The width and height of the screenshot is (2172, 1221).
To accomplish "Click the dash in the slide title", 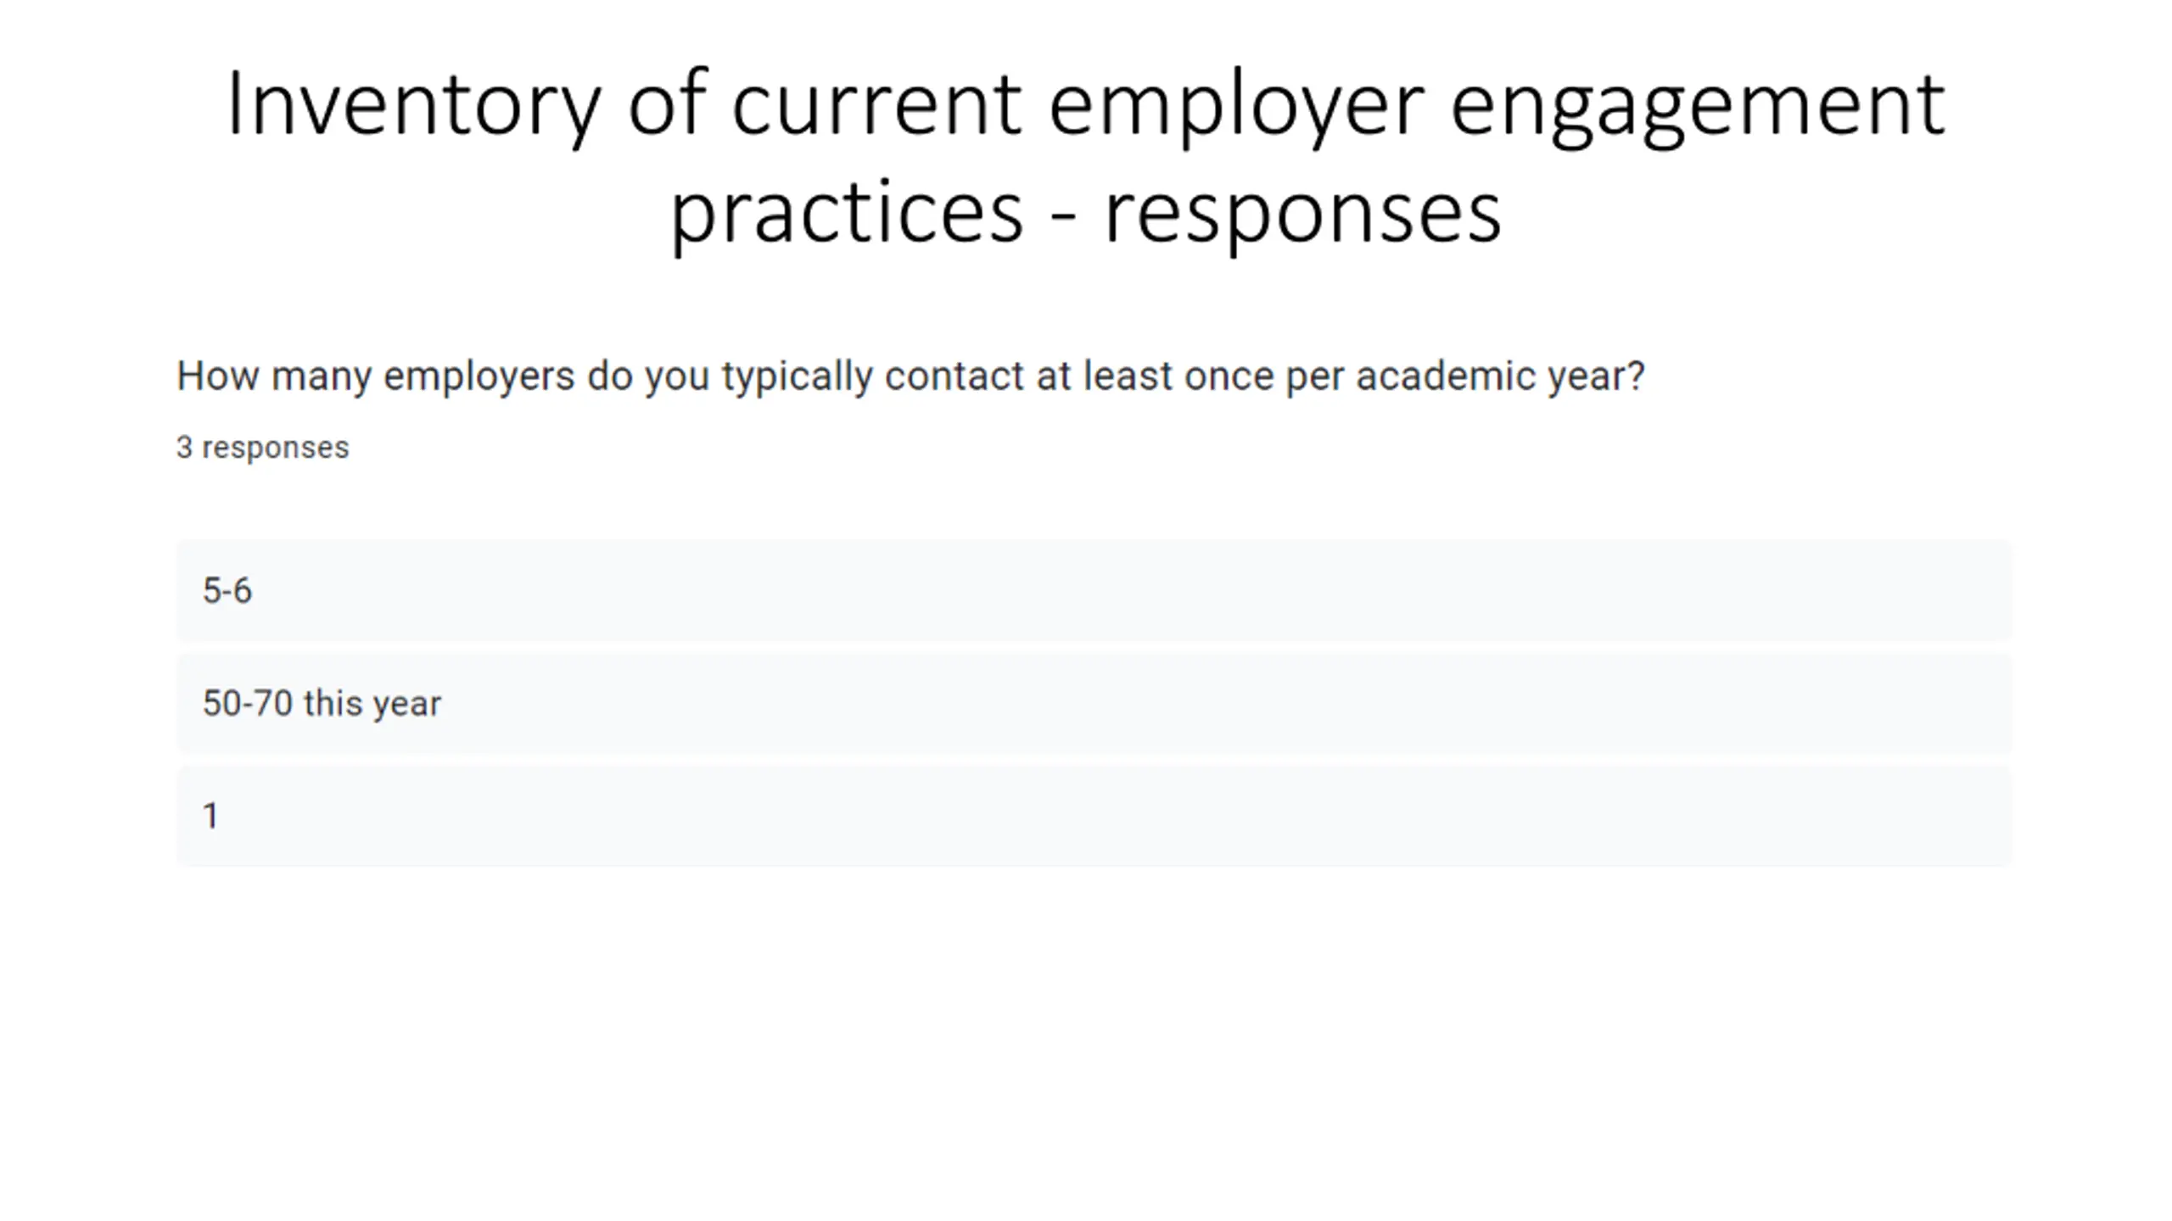I will point(1063,219).
